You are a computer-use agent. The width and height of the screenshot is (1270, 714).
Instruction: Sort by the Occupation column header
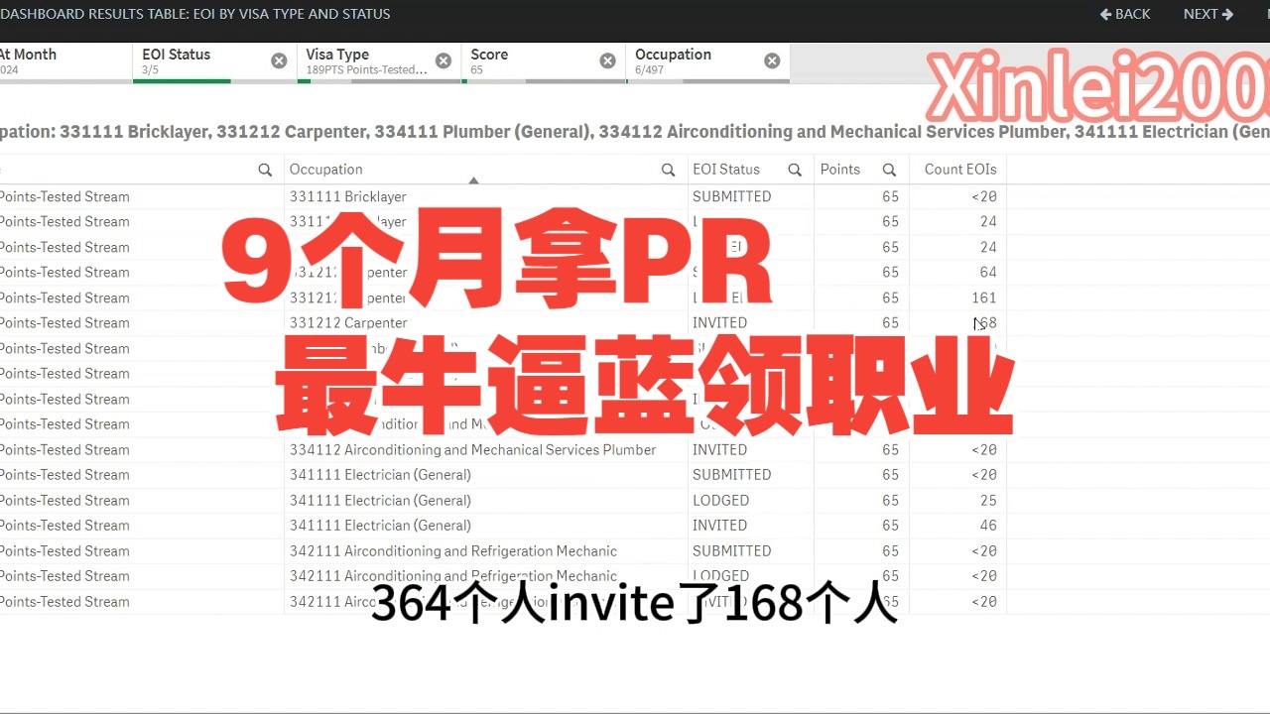pyautogui.click(x=325, y=170)
